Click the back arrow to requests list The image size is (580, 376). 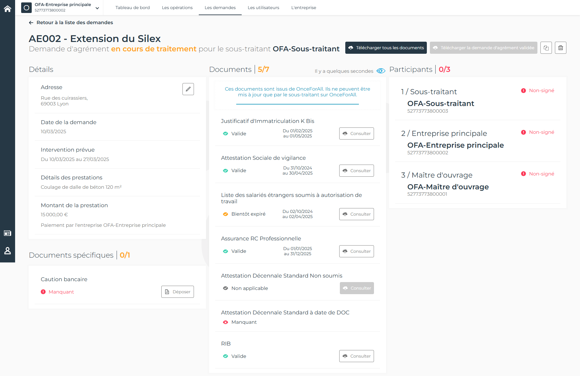point(31,23)
